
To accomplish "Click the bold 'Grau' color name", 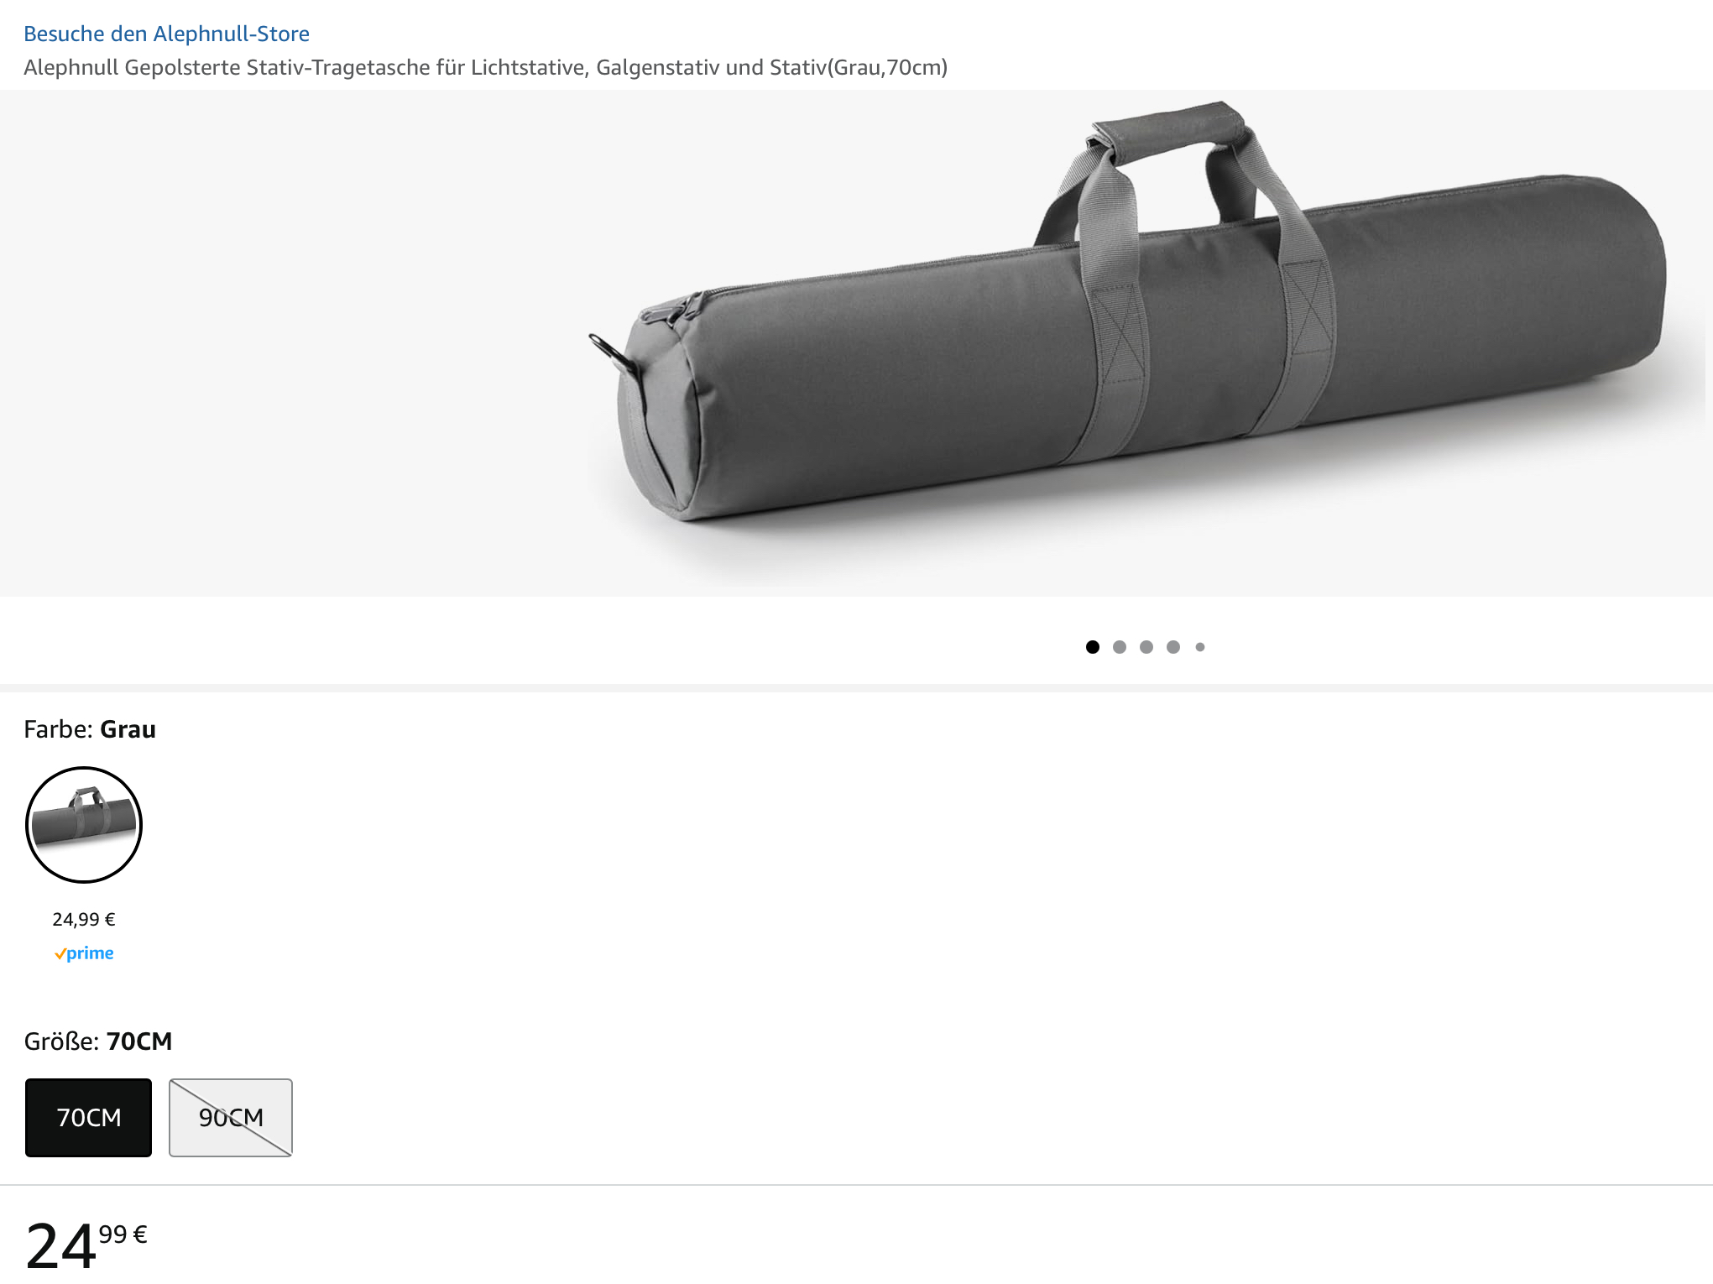I will 128,729.
